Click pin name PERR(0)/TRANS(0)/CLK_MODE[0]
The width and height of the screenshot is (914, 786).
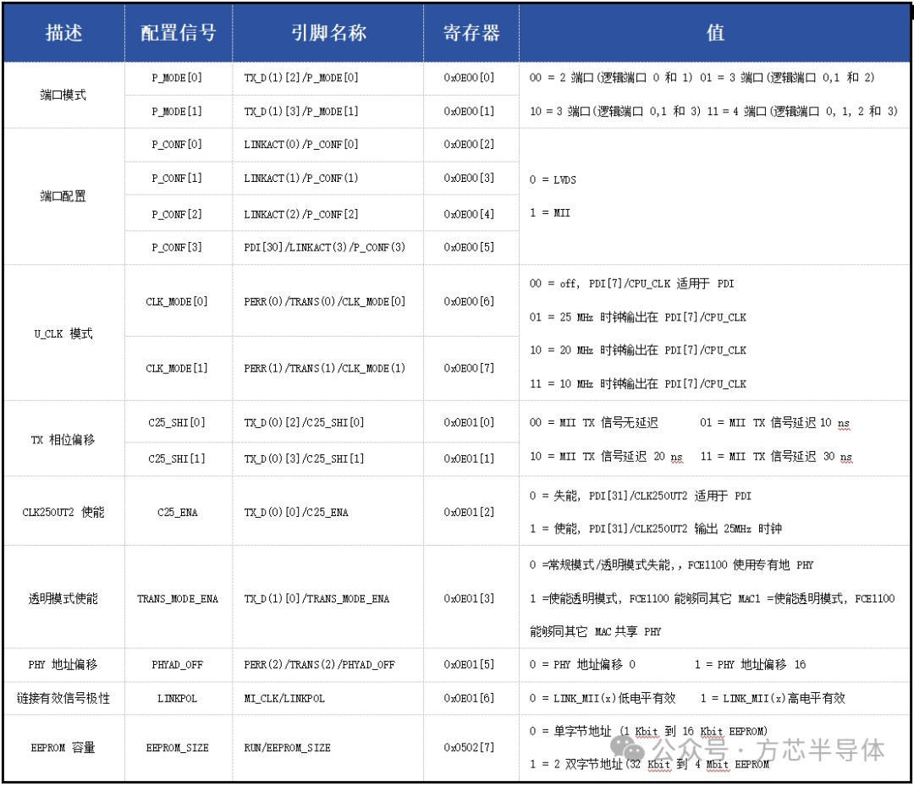325,302
